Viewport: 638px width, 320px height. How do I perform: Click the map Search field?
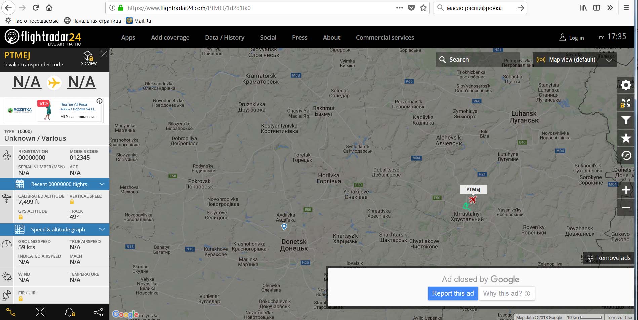[x=477, y=60]
